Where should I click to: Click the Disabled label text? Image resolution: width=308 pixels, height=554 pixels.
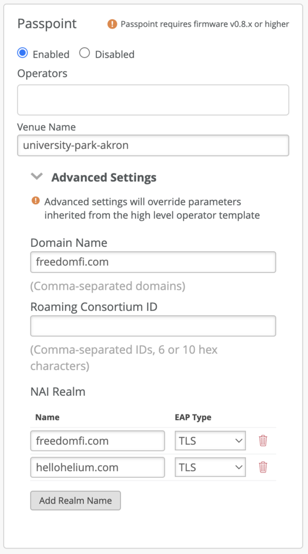pyautogui.click(x=115, y=54)
